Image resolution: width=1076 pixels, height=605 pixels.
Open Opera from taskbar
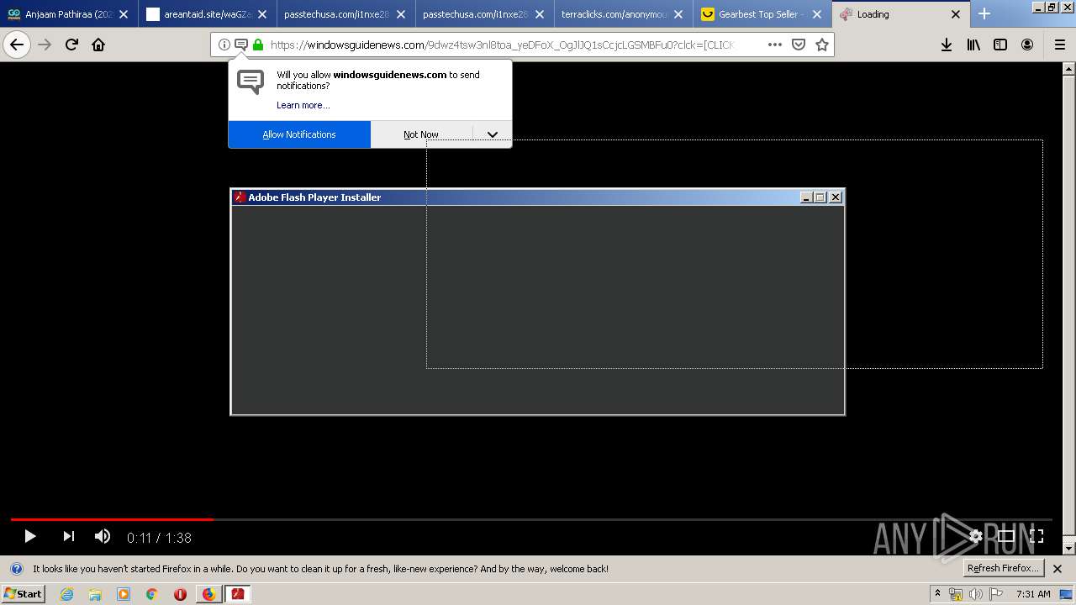coord(180,594)
